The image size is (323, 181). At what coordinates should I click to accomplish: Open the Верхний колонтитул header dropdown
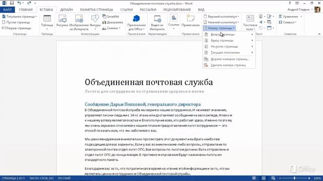[x=221, y=17]
